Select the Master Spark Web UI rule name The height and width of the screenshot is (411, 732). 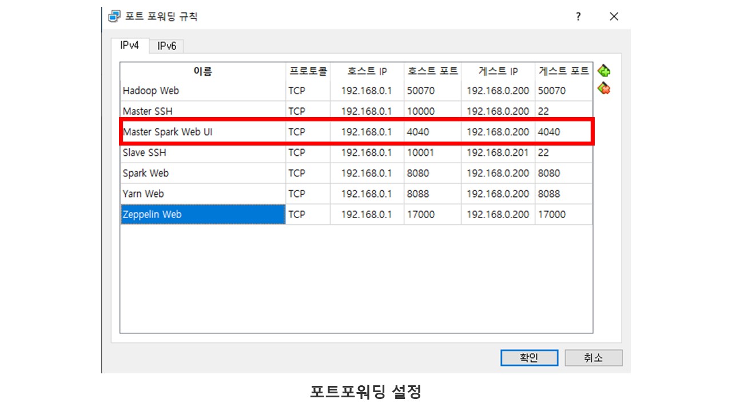pos(203,132)
